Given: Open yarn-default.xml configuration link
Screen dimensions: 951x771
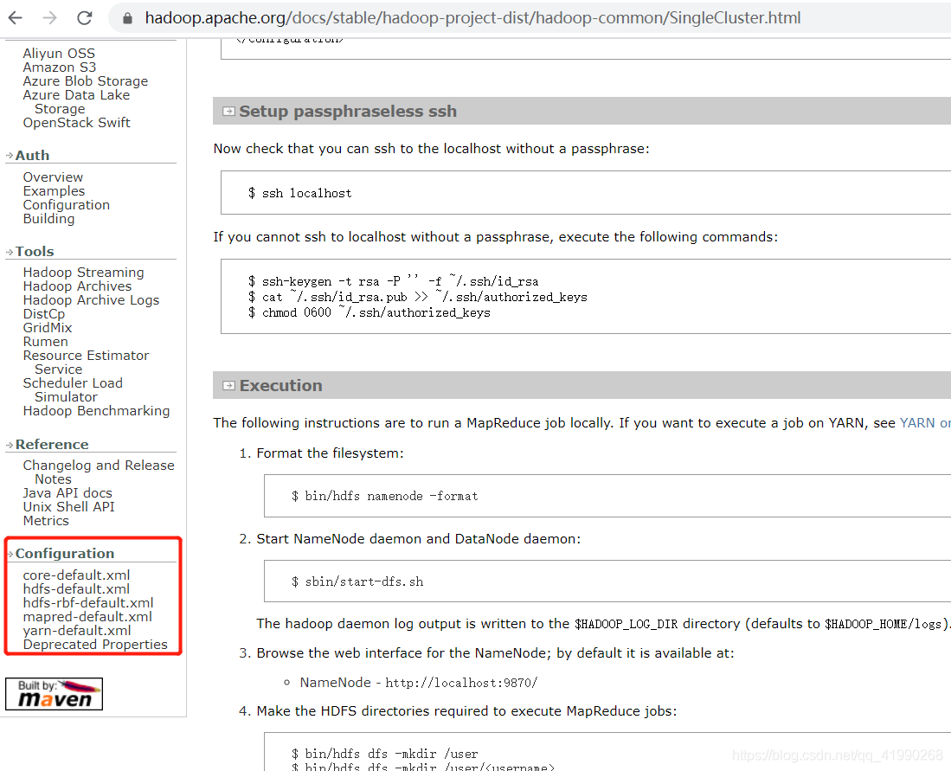Looking at the screenshot, I should [77, 631].
